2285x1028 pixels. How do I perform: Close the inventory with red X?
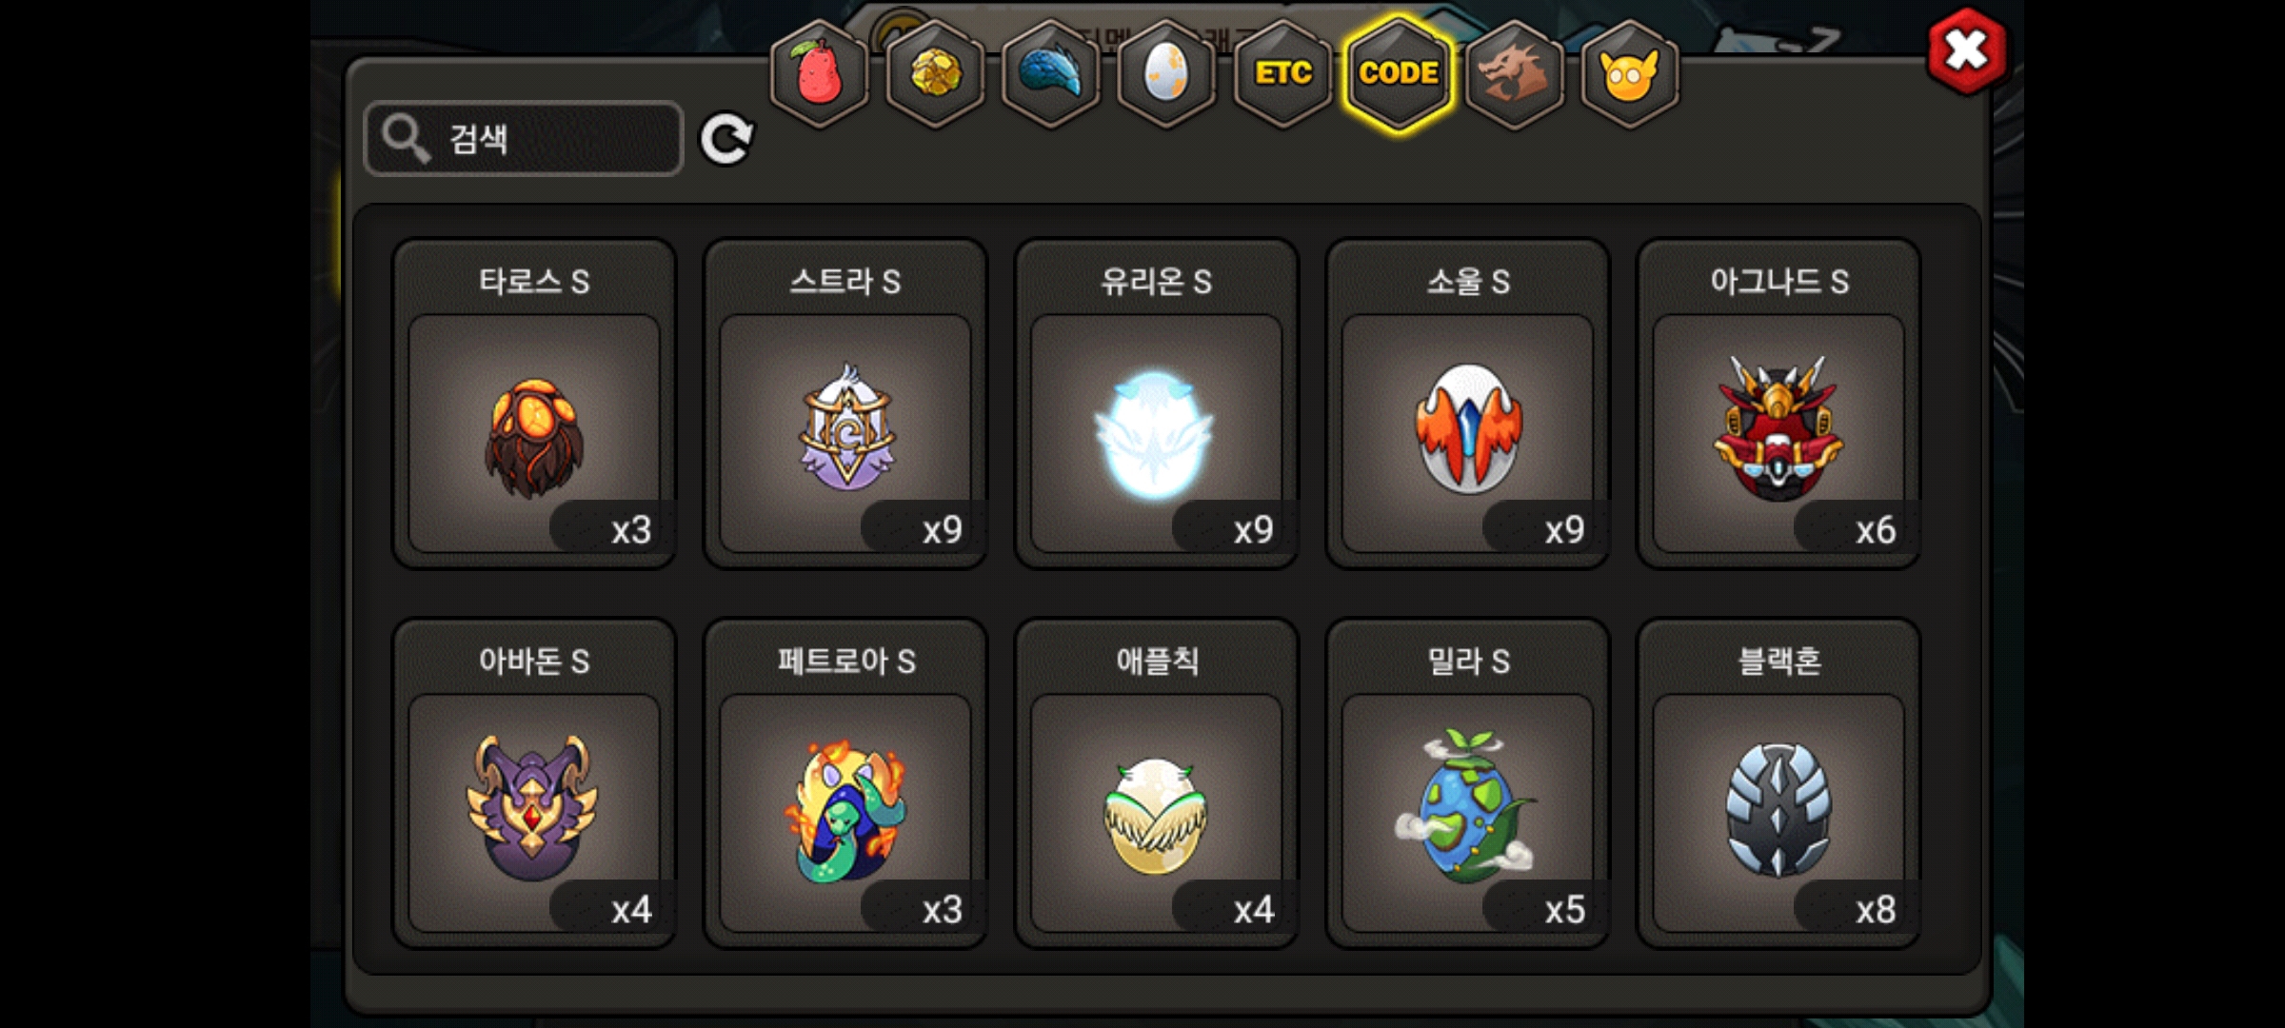click(1967, 50)
